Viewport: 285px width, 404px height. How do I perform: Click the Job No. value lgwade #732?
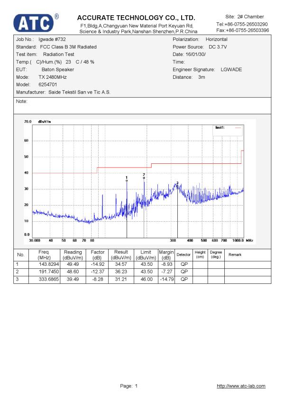click(x=52, y=39)
